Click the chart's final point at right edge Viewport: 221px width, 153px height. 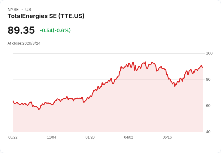pyautogui.click(x=203, y=67)
